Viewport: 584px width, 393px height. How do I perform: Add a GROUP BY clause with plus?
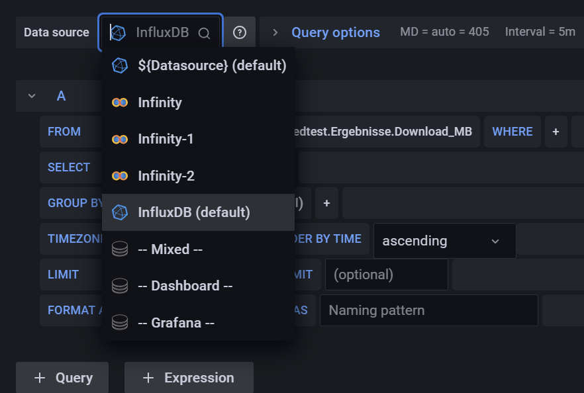pyautogui.click(x=326, y=203)
